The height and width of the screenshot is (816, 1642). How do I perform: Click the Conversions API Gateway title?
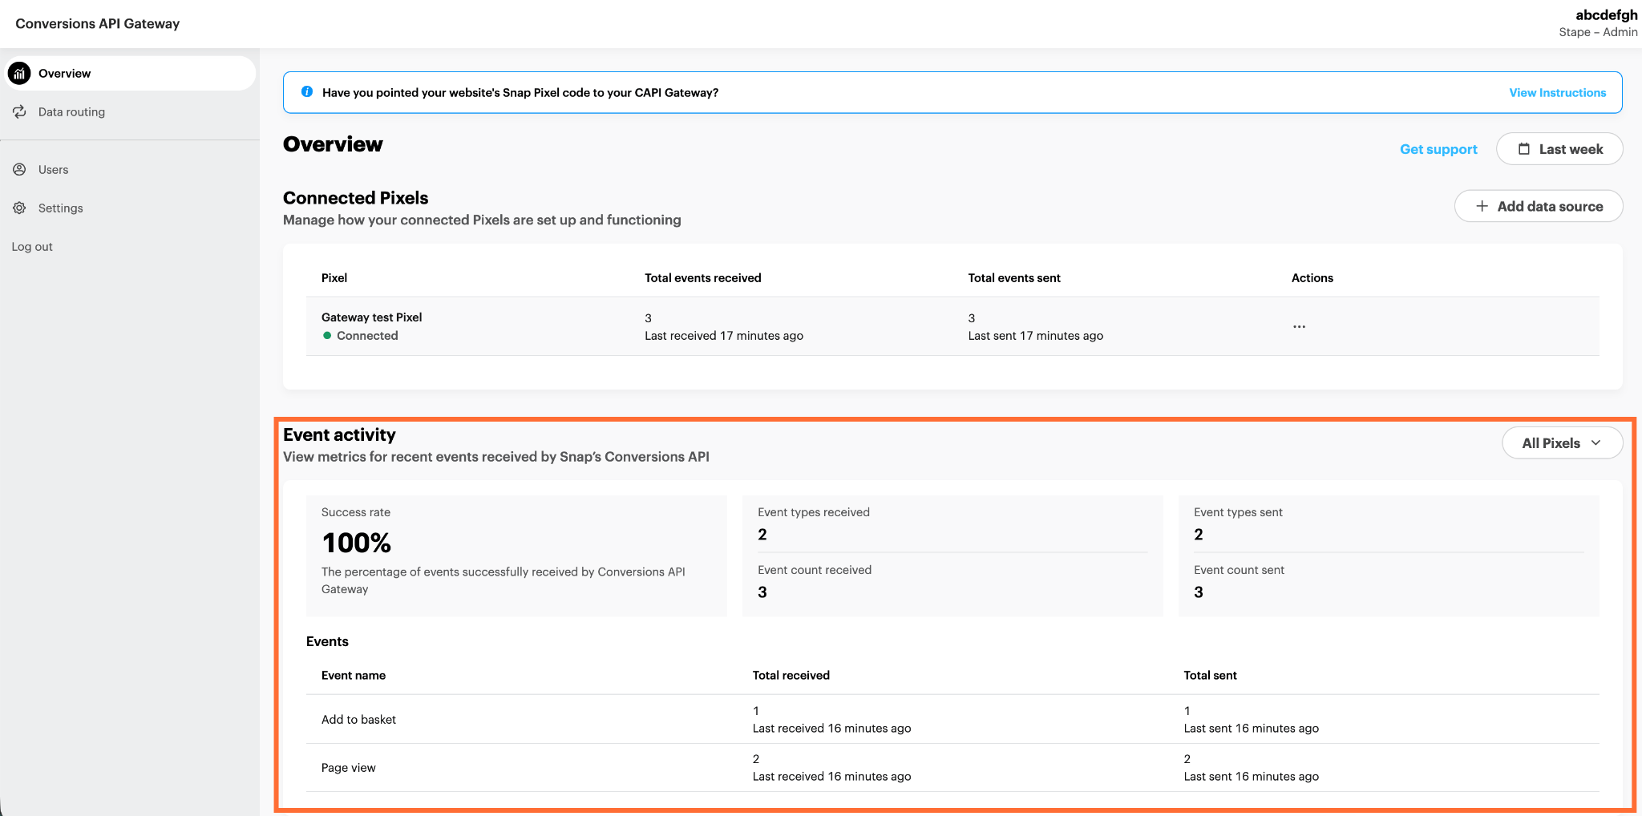[x=98, y=24]
